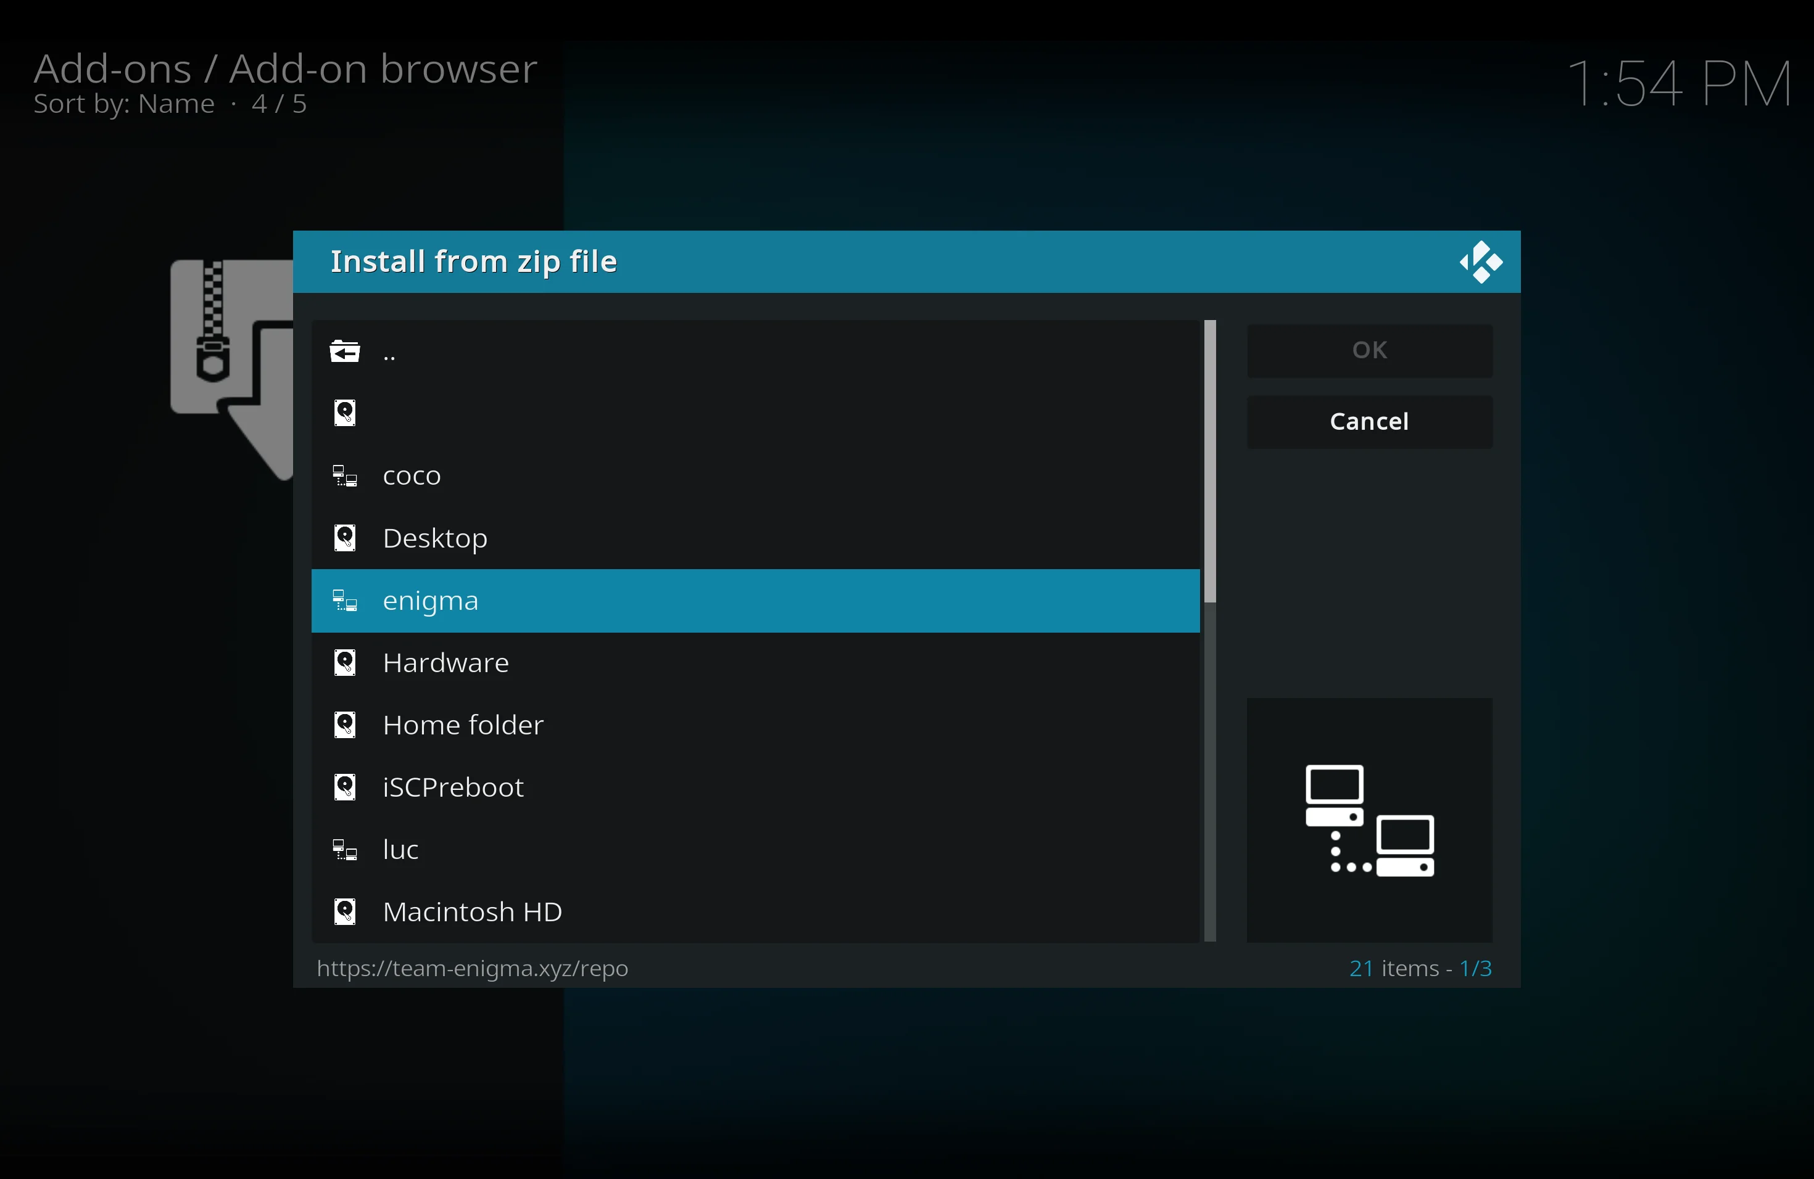Open the Macintosh HD entry
Screen dimensions: 1814x1179
[755, 911]
